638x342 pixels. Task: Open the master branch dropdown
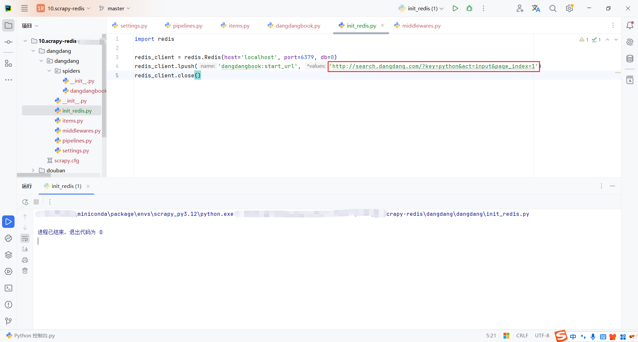[x=115, y=8]
